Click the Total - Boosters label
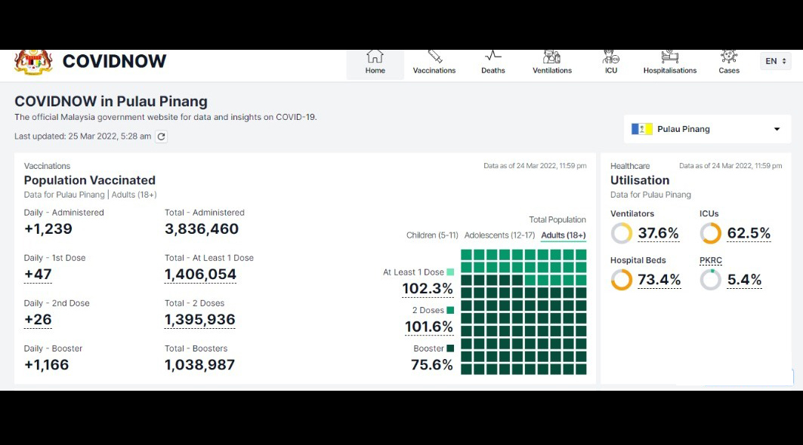 196,348
